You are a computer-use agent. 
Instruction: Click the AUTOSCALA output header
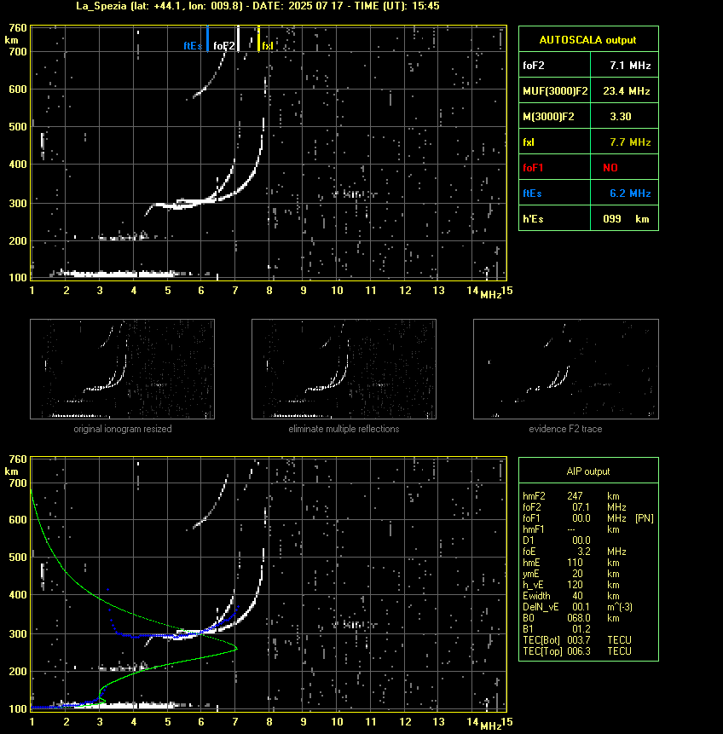point(588,40)
